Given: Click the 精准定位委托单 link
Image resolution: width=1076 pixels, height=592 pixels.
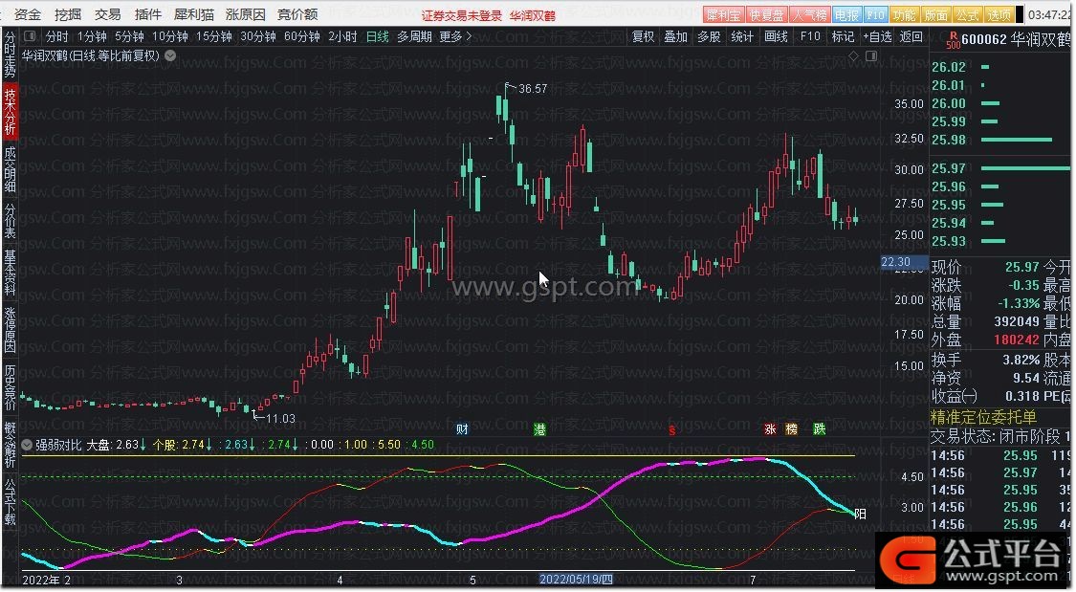Looking at the screenshot, I should [x=983, y=417].
